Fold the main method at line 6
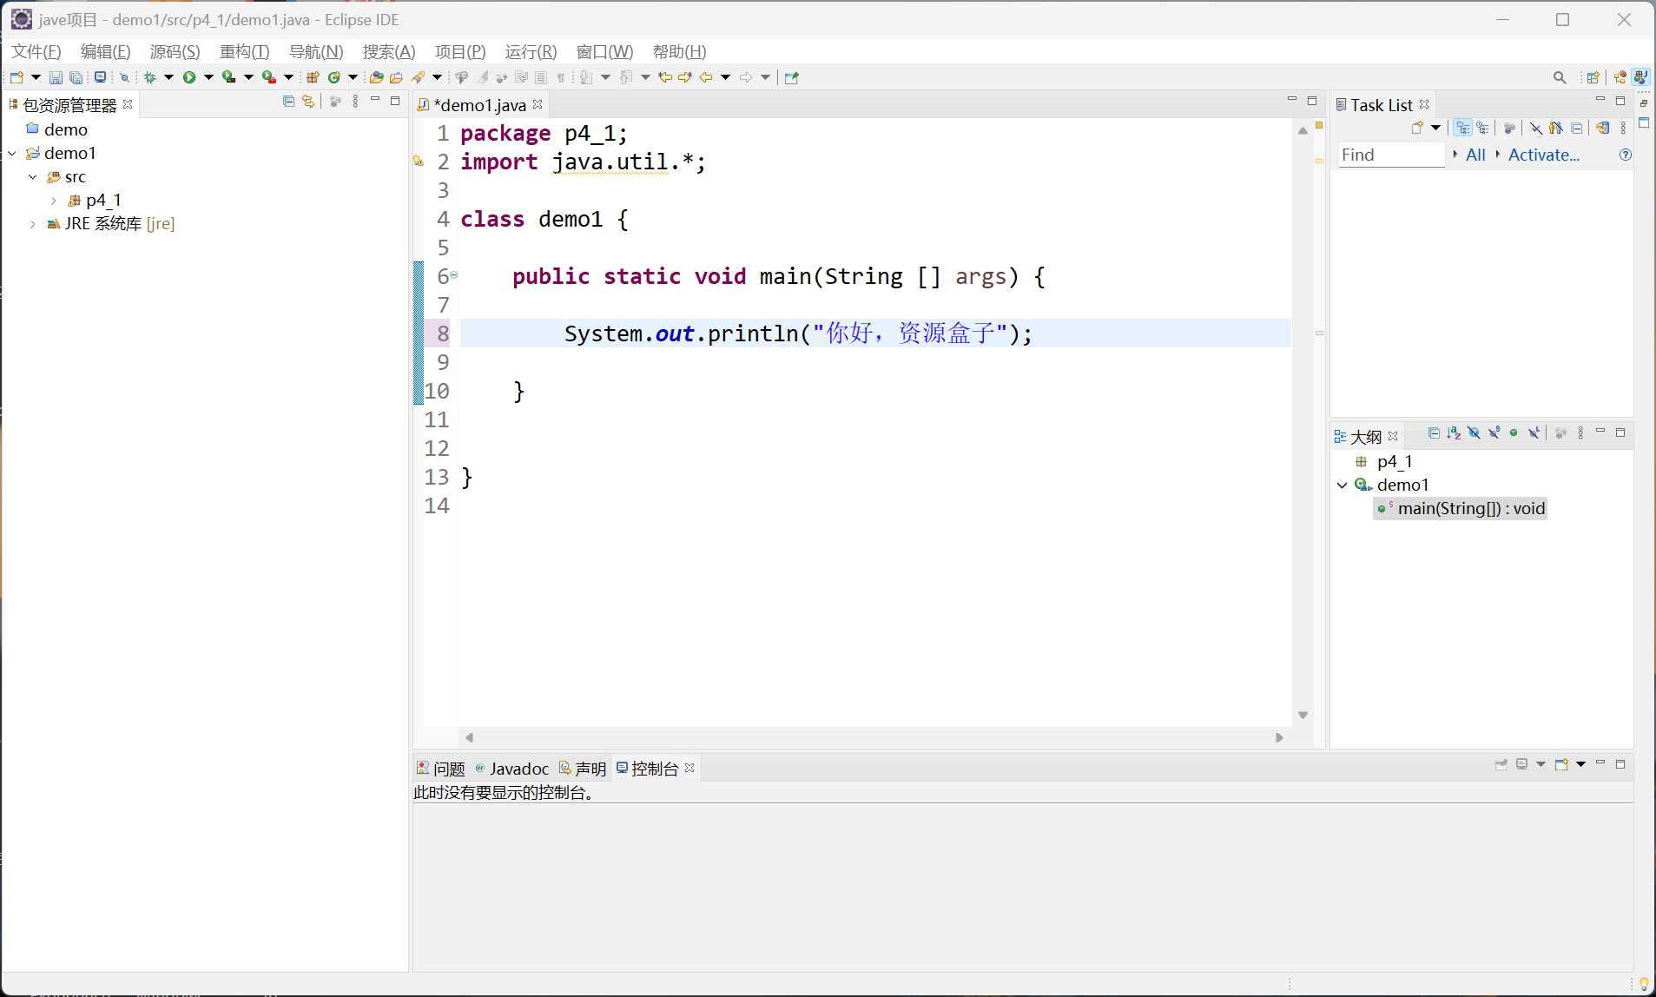The image size is (1656, 997). tap(453, 275)
